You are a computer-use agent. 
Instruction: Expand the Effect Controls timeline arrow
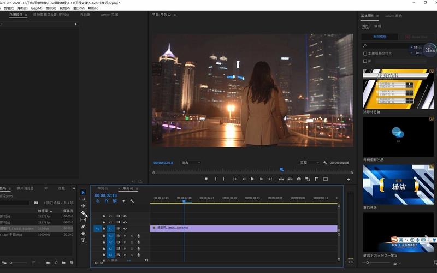[x=75, y=24]
